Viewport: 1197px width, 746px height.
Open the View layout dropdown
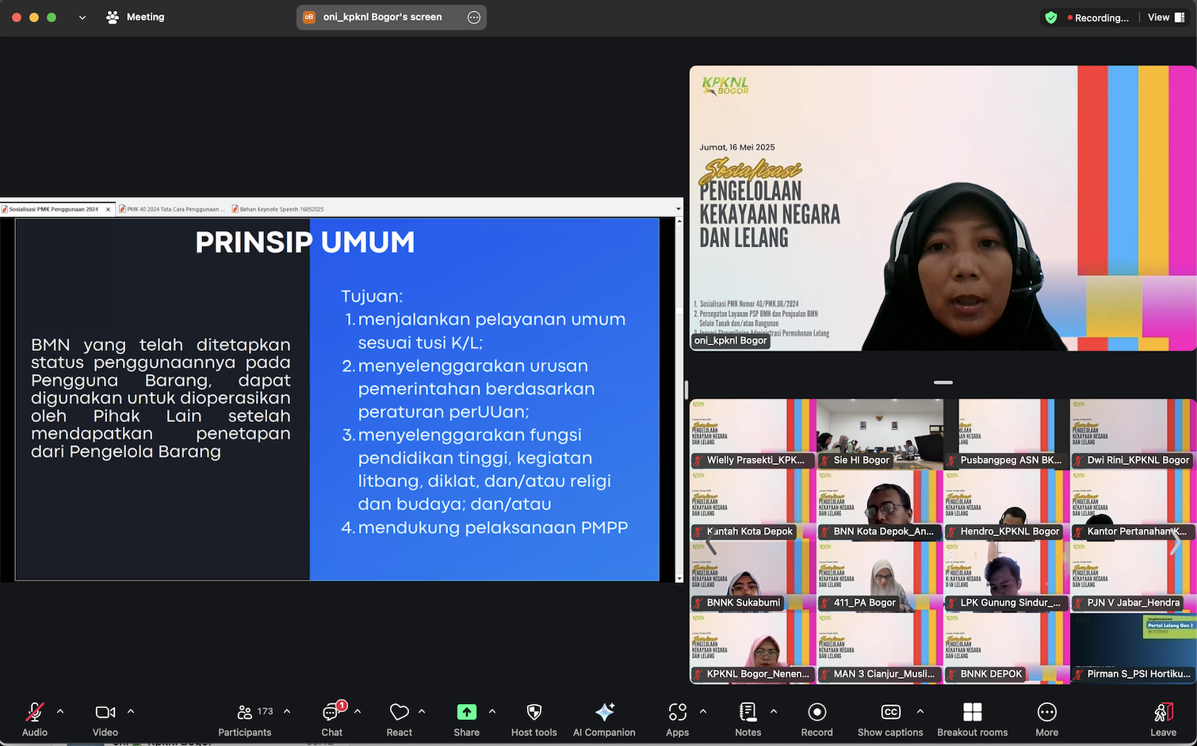tap(1166, 17)
